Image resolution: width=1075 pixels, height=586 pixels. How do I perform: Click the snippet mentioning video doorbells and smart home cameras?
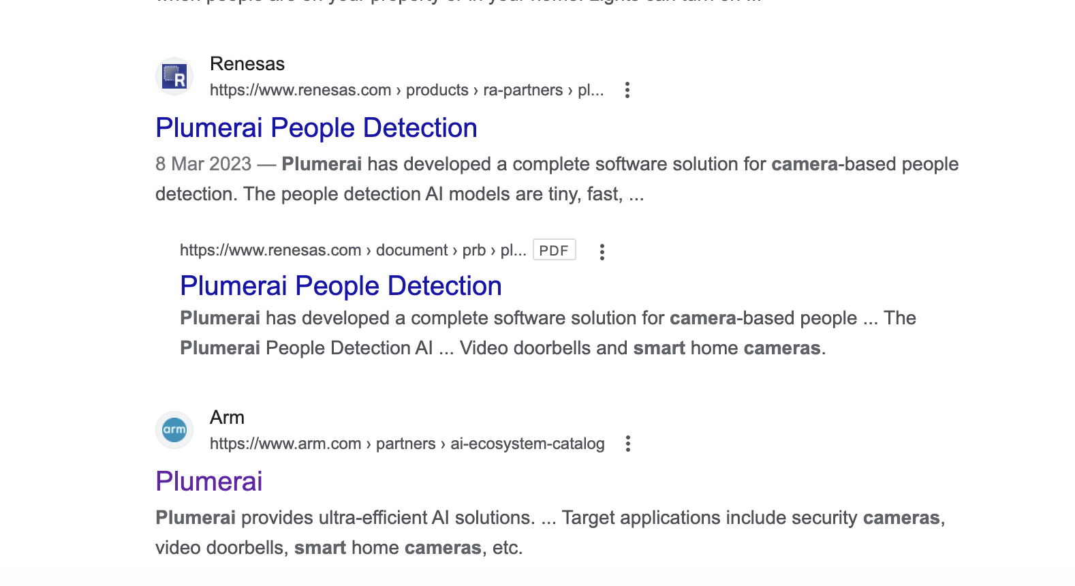point(548,333)
